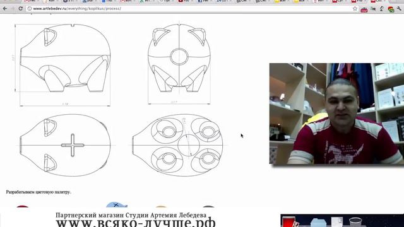
Task: Open the multicolored extension icon near the wrench
Action: [391, 9]
